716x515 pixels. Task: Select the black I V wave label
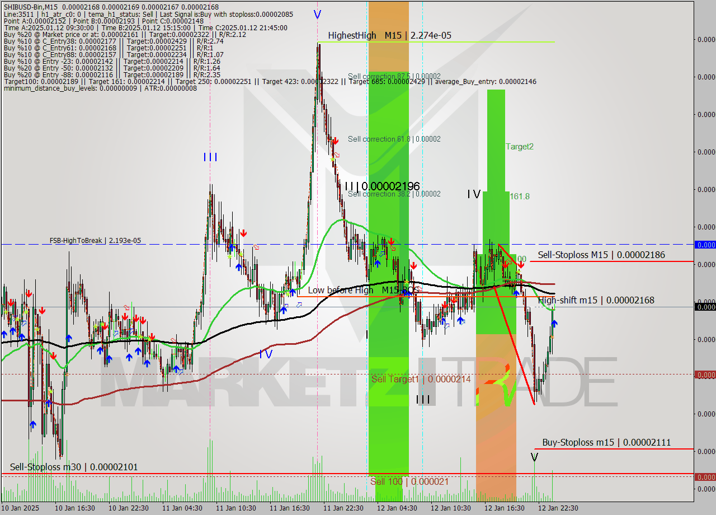[x=474, y=194]
